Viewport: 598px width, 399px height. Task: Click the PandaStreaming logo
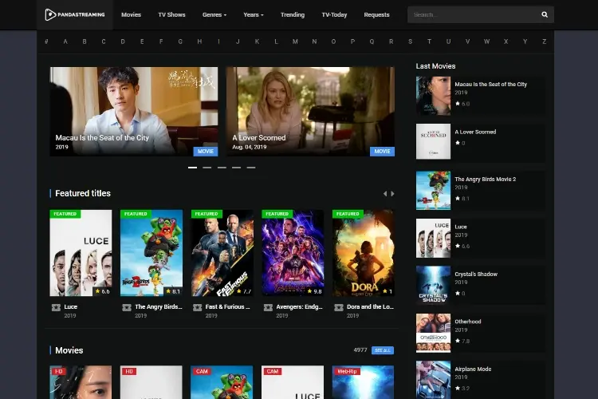click(x=75, y=14)
